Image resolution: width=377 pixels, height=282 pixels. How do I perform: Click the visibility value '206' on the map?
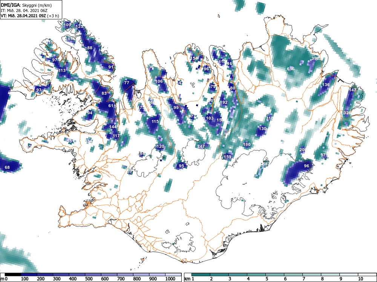click(303, 150)
